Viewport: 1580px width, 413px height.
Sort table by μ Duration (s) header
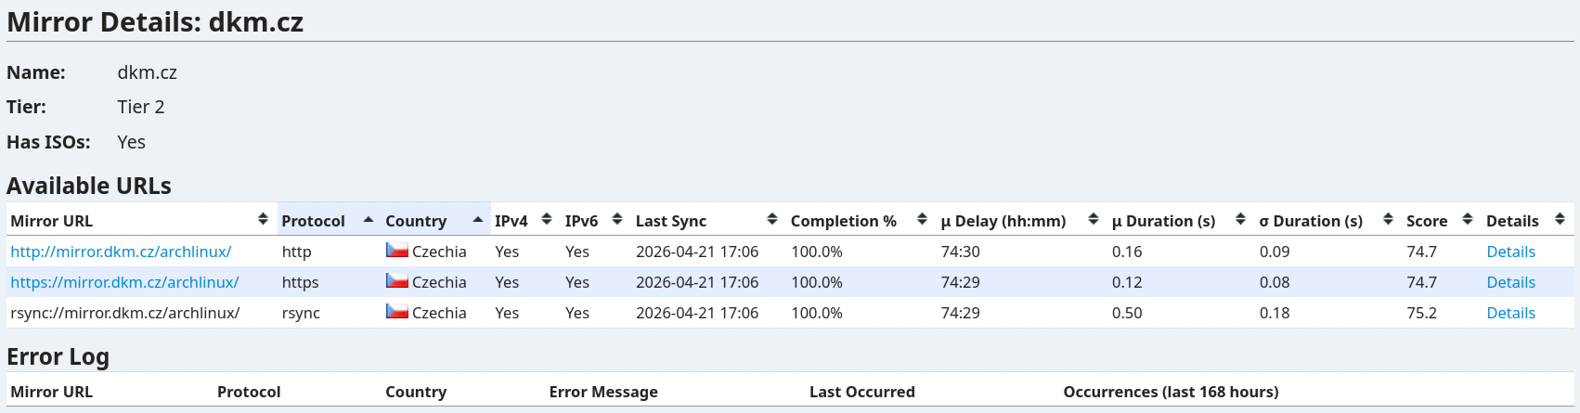coord(1163,221)
